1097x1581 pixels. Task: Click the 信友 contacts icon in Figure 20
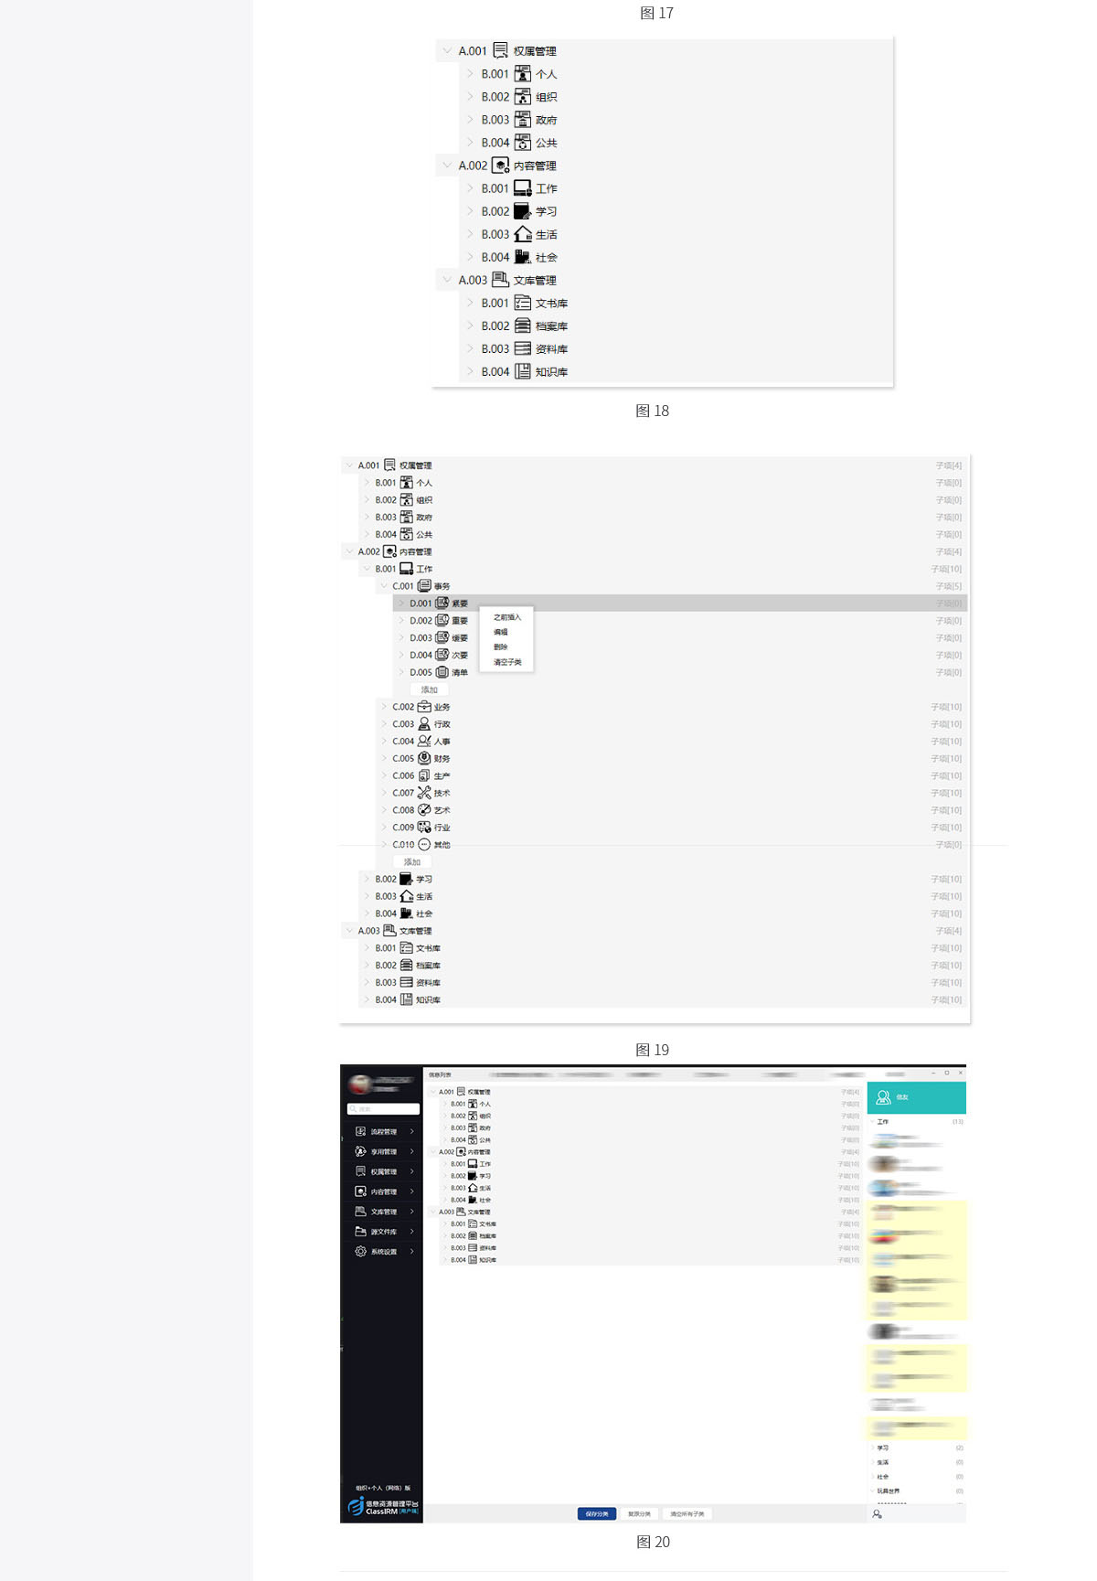pyautogui.click(x=883, y=1097)
